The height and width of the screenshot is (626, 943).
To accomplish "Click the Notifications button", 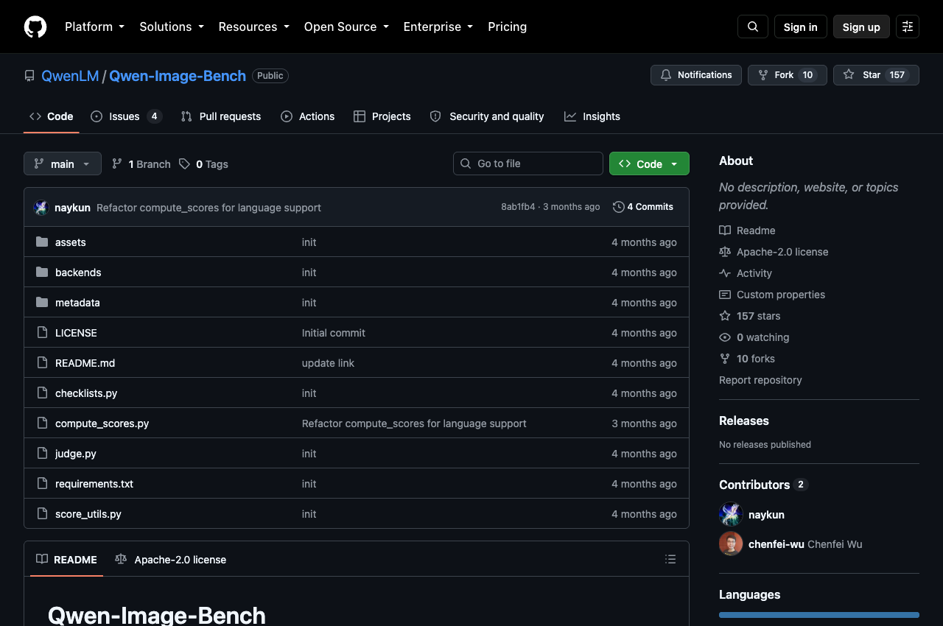I will coord(696,75).
